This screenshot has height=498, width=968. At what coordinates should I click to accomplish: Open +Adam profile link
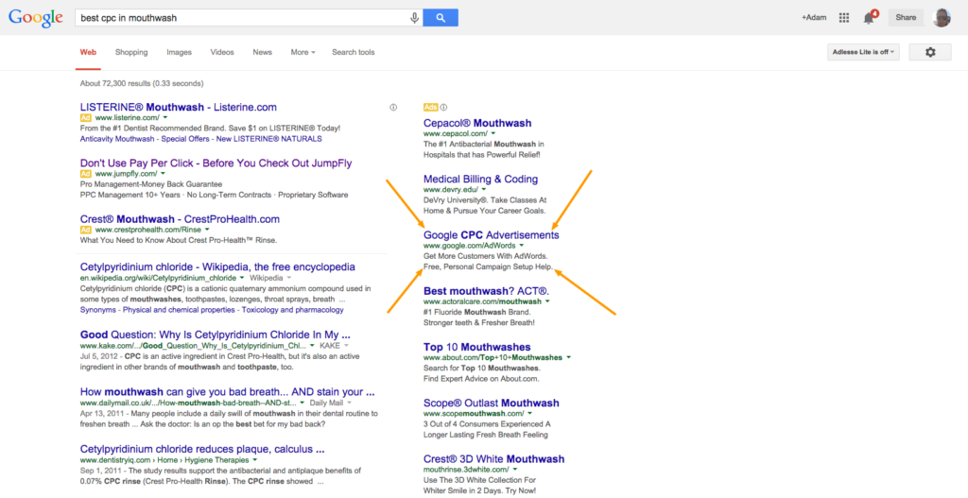pos(814,18)
